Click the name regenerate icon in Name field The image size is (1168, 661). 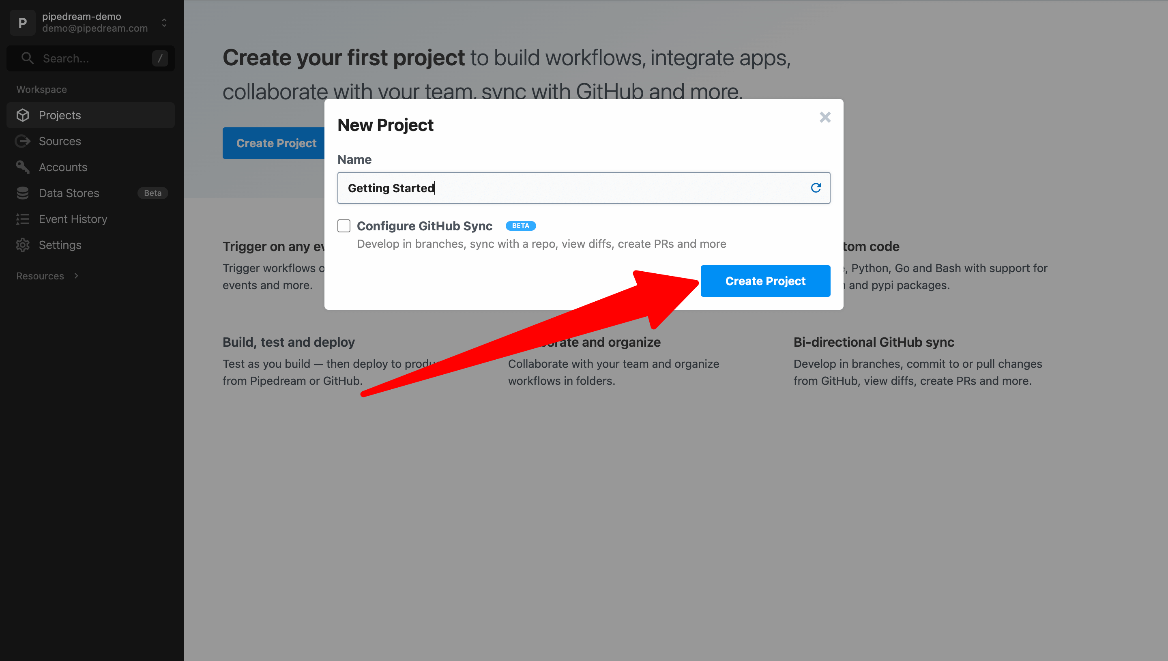pyautogui.click(x=816, y=187)
